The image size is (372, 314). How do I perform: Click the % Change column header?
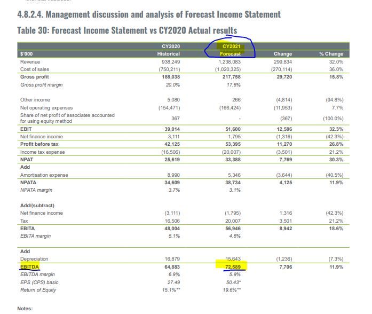pos(331,54)
